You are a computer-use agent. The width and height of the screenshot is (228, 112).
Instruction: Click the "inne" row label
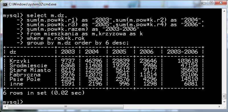point(17,84)
